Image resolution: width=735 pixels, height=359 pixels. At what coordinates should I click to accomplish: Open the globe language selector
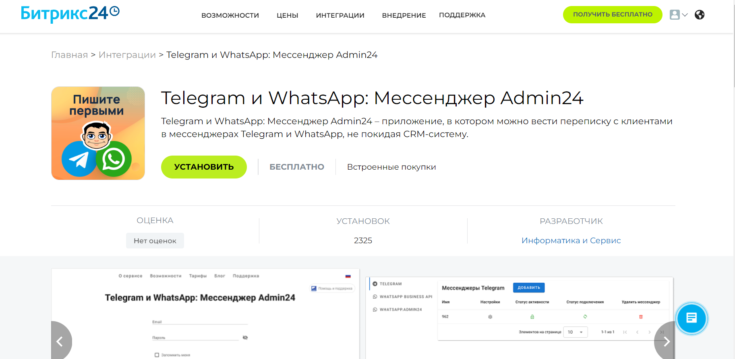(x=700, y=15)
